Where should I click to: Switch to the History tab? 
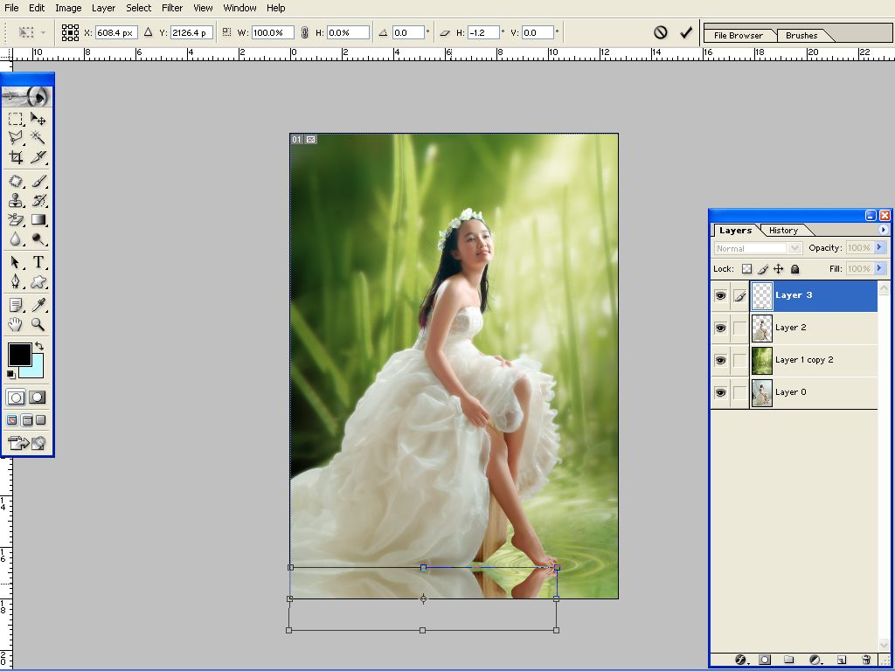[x=783, y=231]
